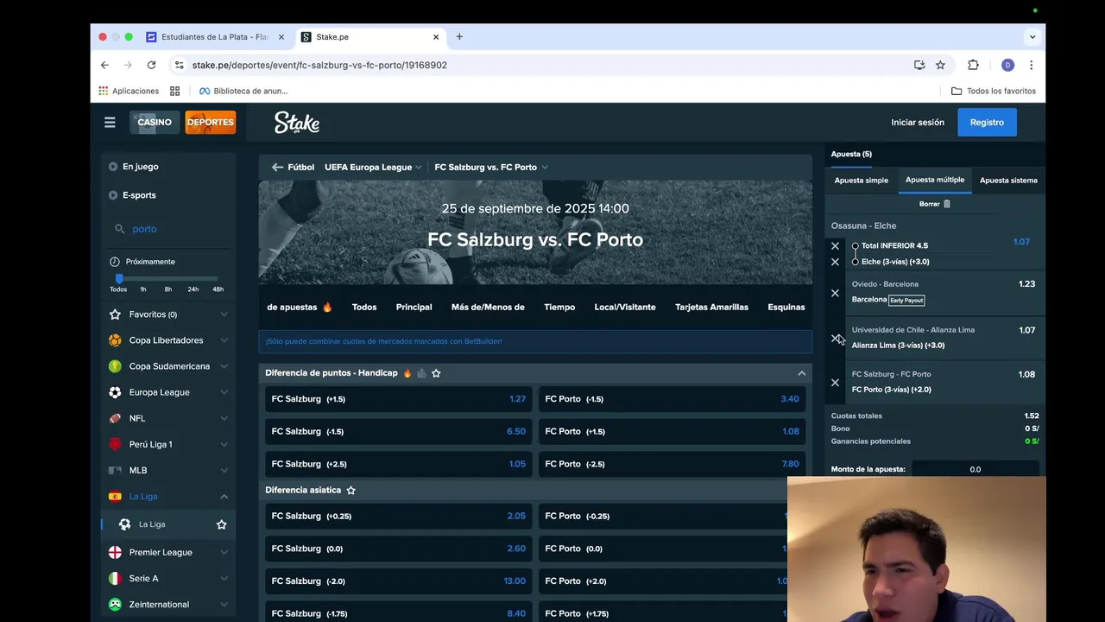Screen dimensions: 1105x622
Task: Click Iniciar sesión
Action: 918,123
